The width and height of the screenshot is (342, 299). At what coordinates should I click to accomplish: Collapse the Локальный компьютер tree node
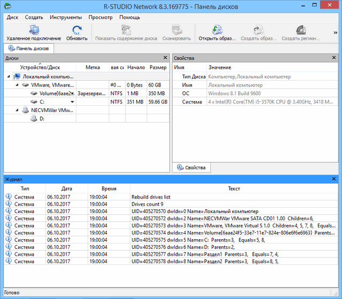(x=9, y=76)
